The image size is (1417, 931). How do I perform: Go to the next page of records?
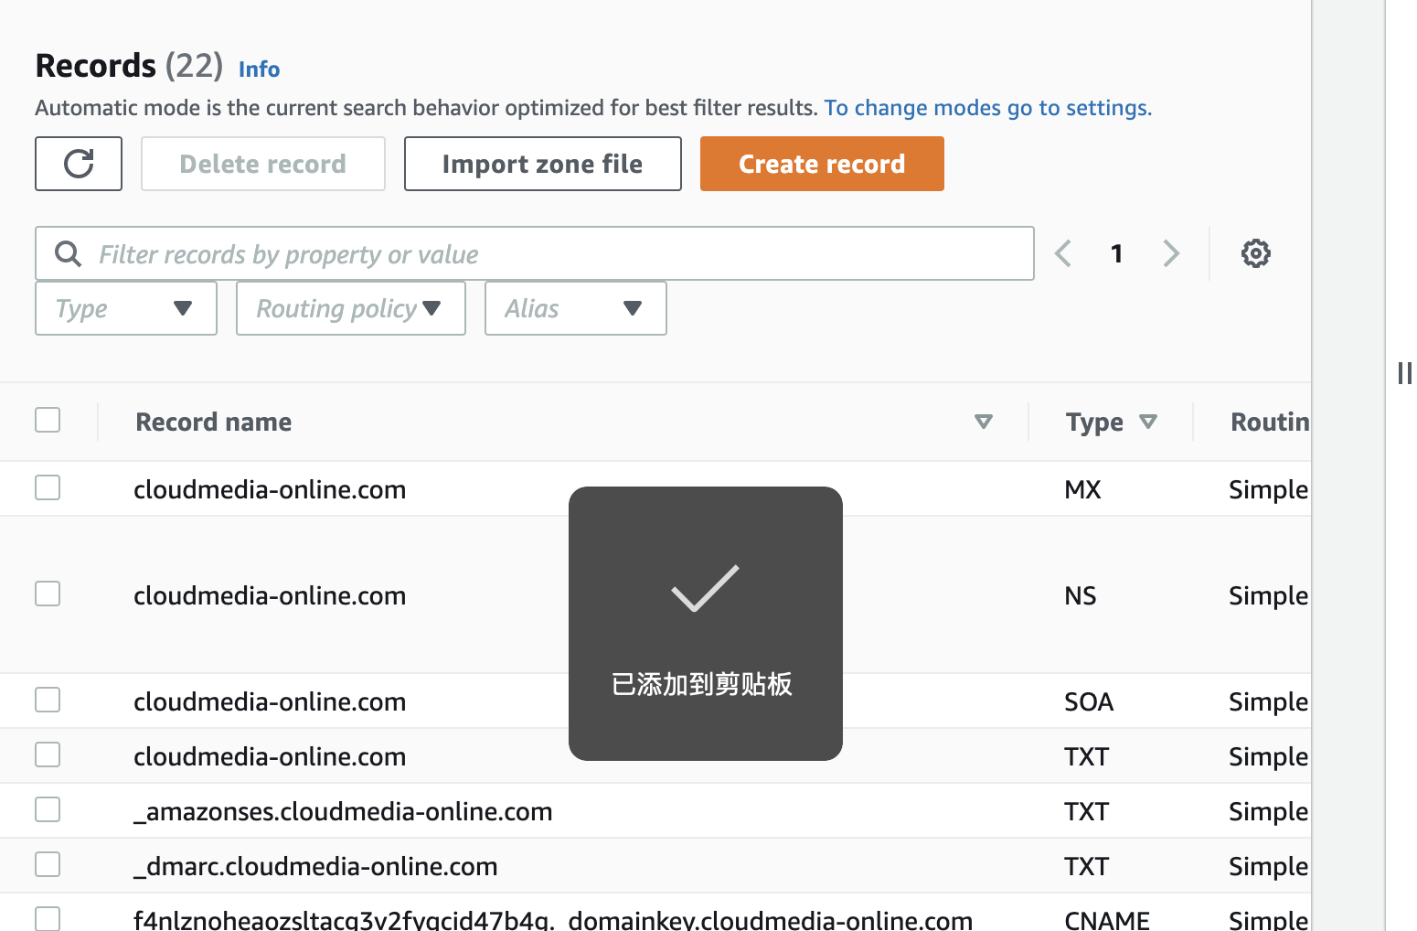(1171, 253)
